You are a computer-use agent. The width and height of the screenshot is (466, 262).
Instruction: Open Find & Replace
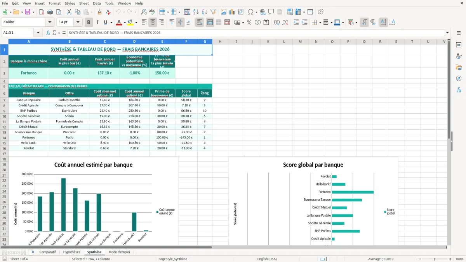144,12
